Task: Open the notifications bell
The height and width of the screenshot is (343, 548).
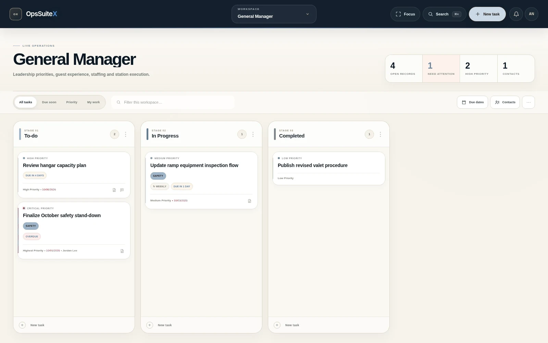Action: pos(516,14)
